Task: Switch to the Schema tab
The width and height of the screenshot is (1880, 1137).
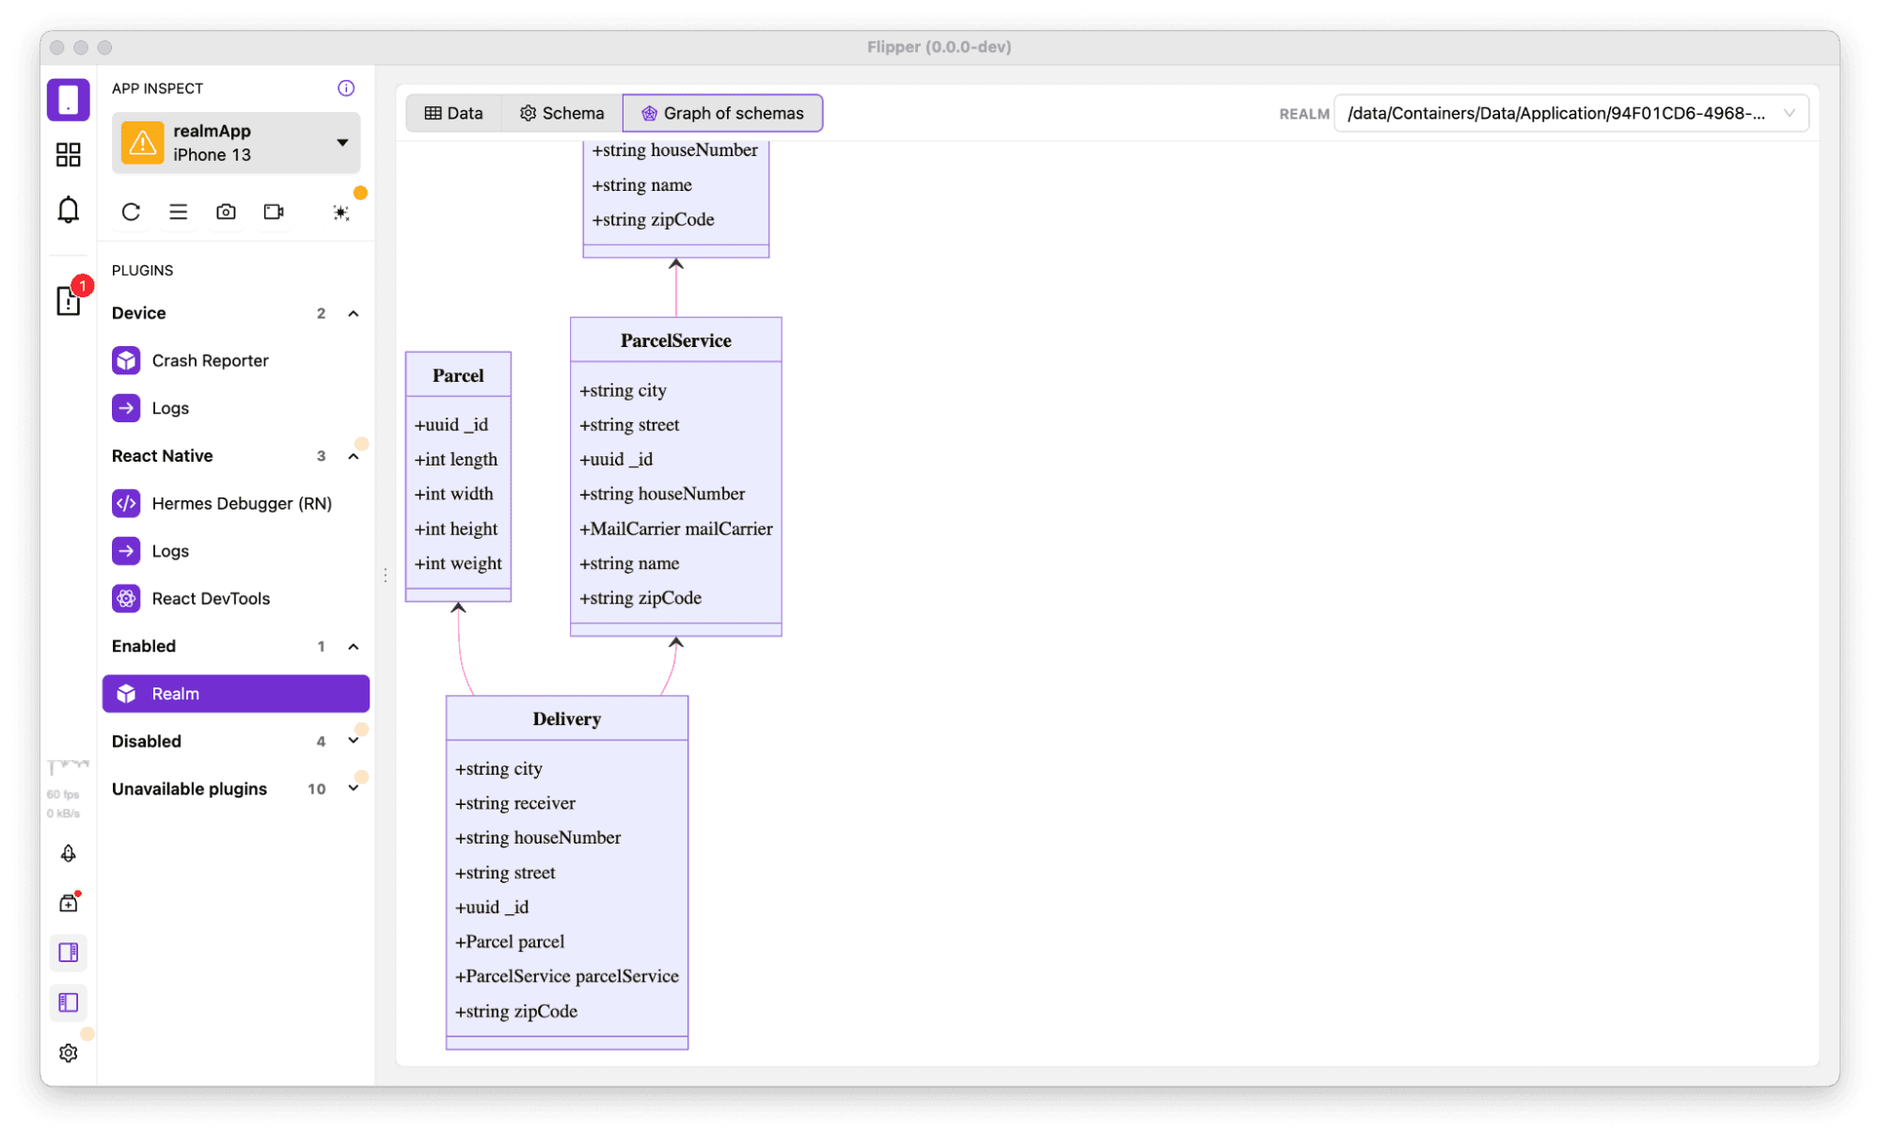Action: click(x=561, y=113)
